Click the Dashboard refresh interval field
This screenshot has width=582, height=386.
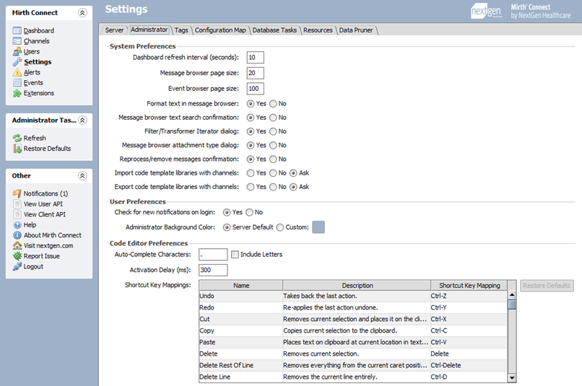(x=256, y=58)
